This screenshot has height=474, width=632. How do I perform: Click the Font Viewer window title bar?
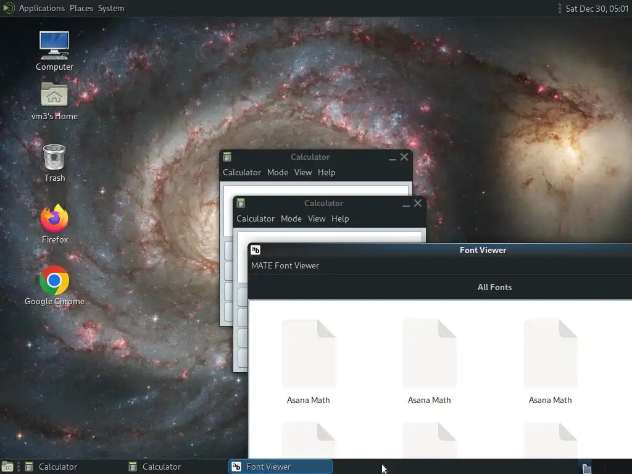click(440, 250)
